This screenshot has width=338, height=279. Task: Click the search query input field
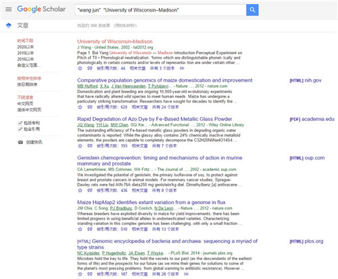click(161, 10)
